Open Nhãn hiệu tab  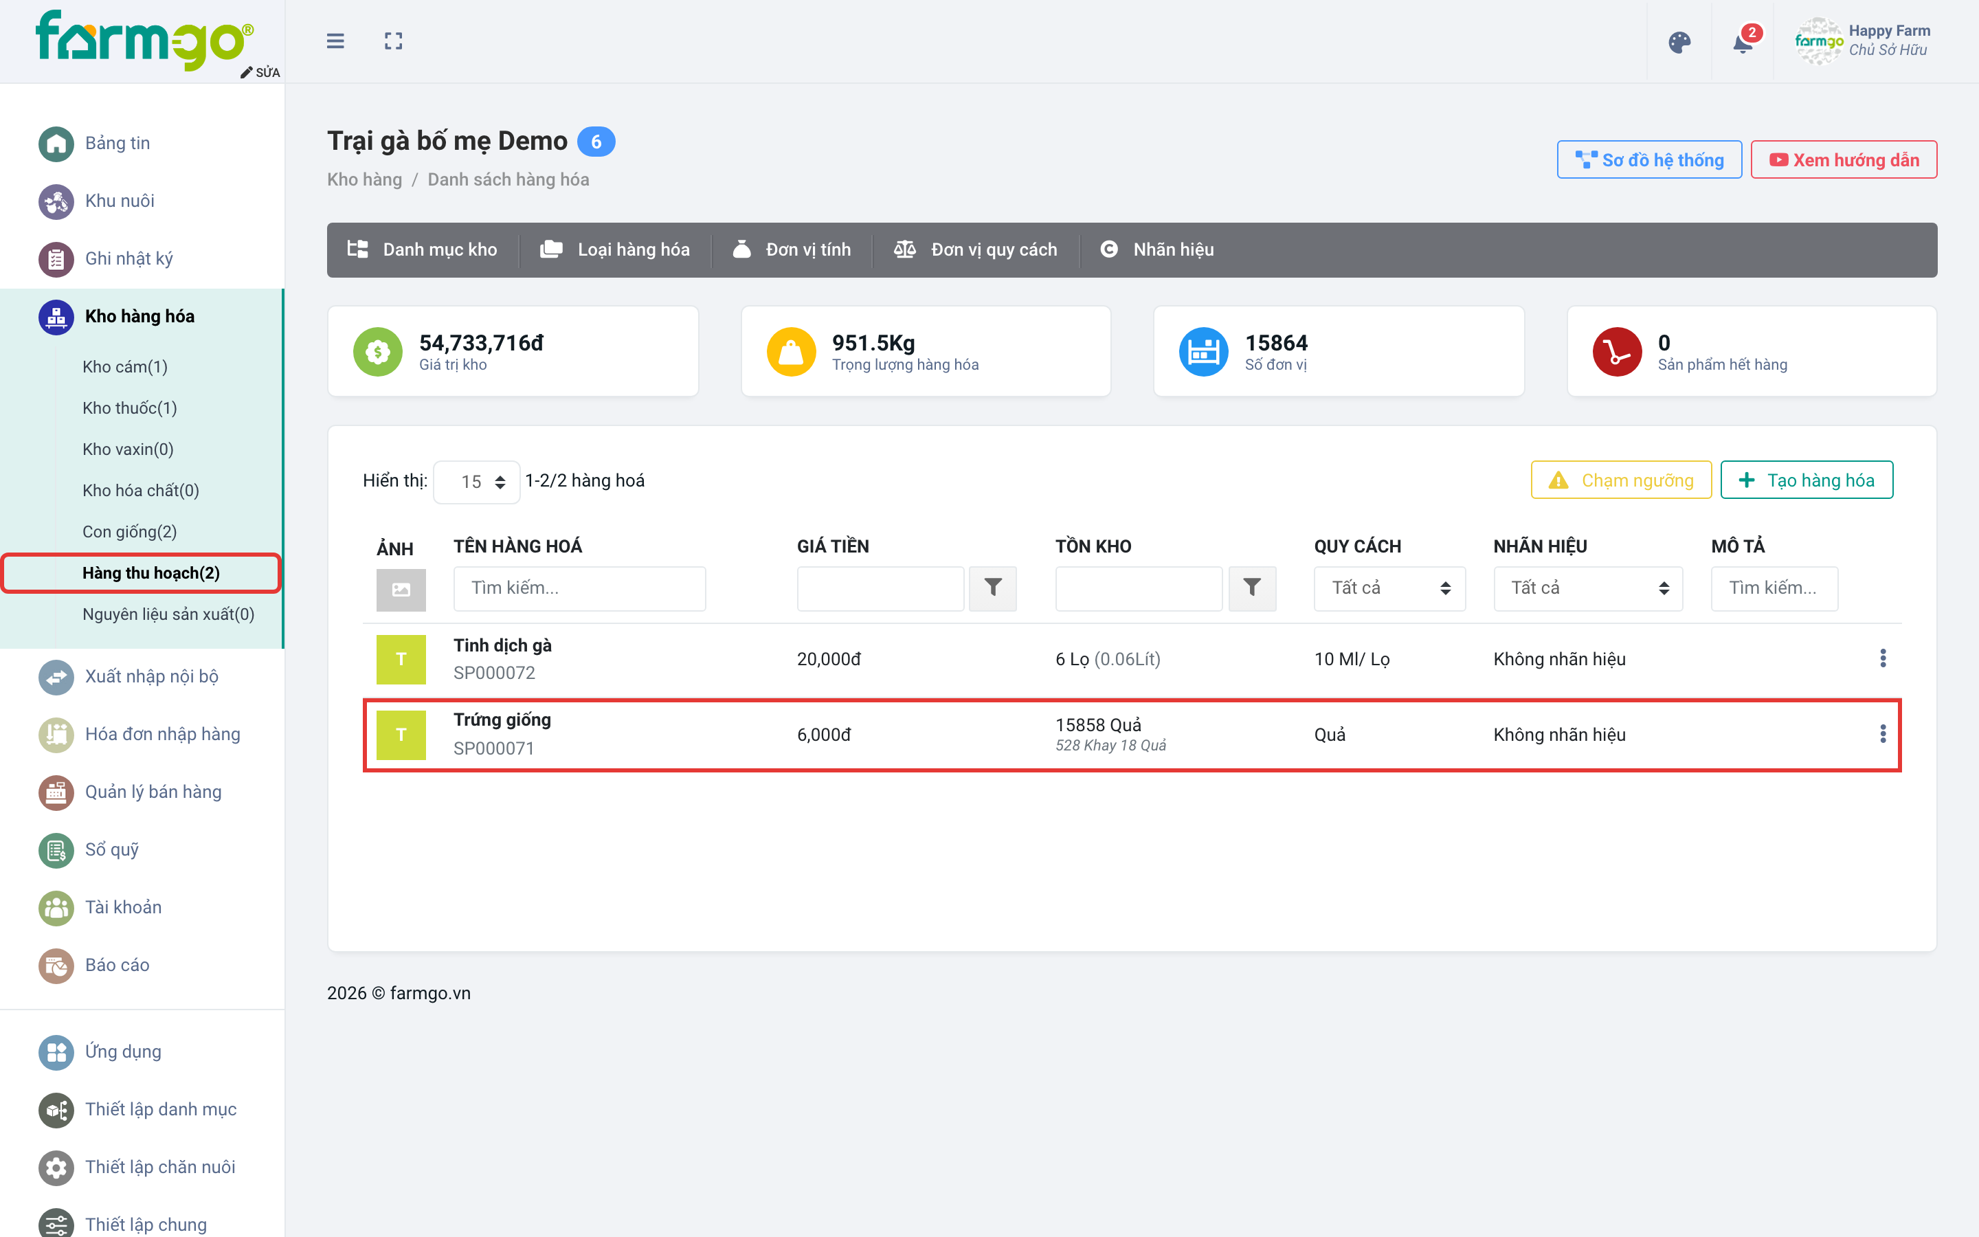(1157, 249)
